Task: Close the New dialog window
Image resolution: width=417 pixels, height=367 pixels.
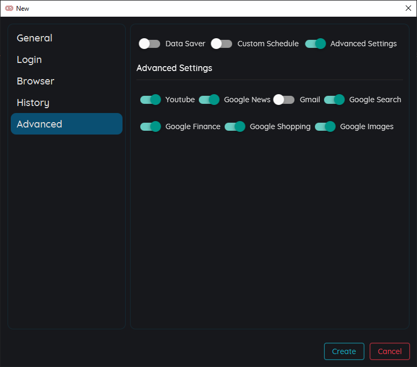Action: click(x=408, y=8)
